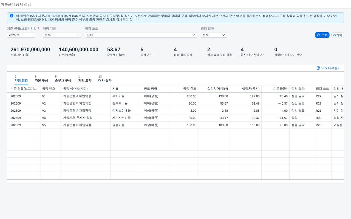351x219 pixels.
Task: Click the 약정 한도 column header
Action: tap(184, 89)
